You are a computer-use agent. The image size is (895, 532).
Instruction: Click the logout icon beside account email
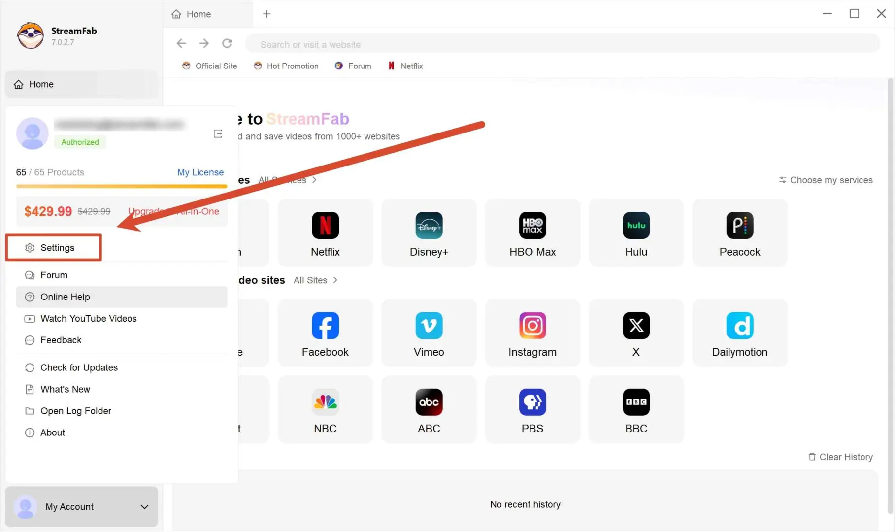[218, 133]
